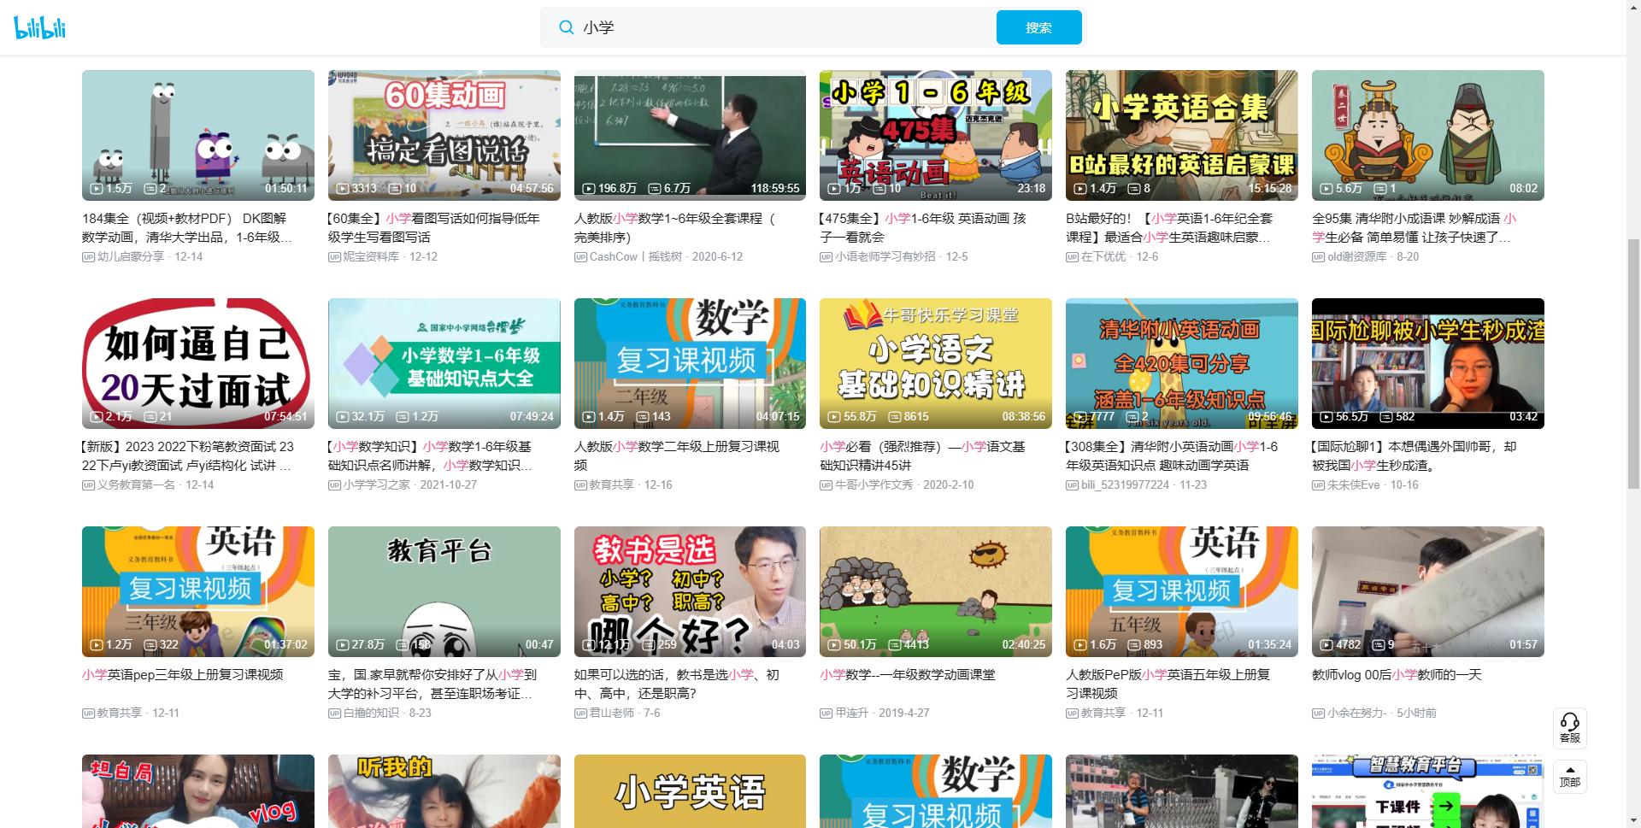
Task: Click danmaku icon on 人教版小学数学 thumbnail
Action: pyautogui.click(x=656, y=188)
